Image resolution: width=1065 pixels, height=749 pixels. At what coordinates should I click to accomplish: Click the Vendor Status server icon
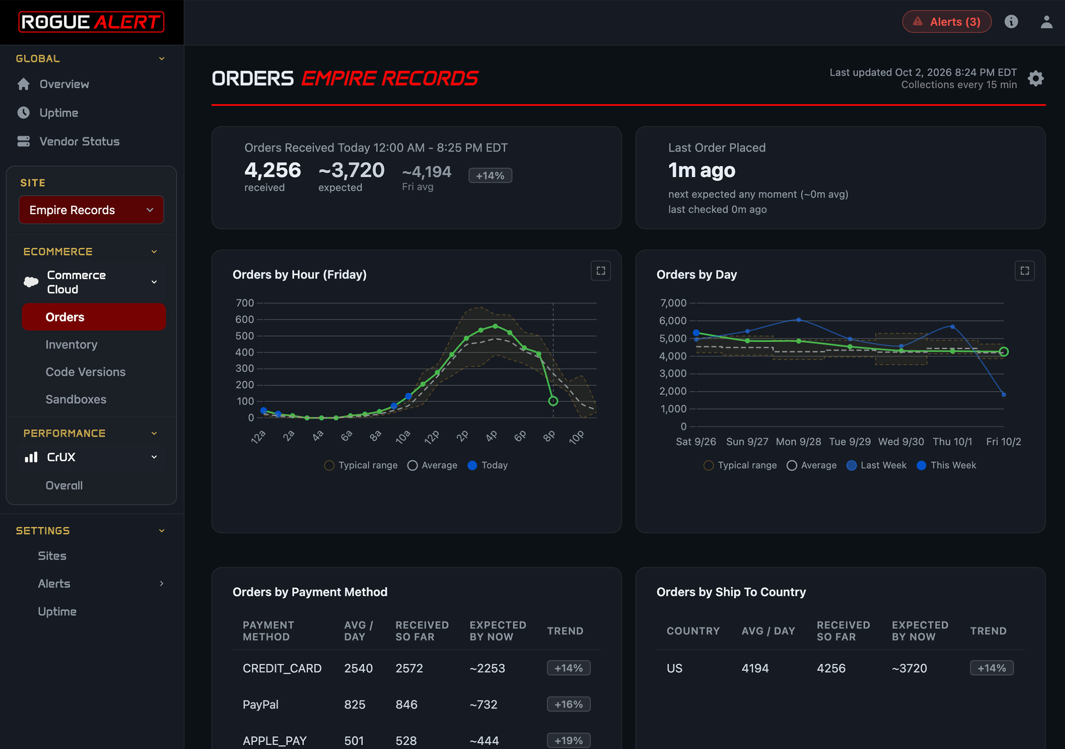(x=24, y=141)
